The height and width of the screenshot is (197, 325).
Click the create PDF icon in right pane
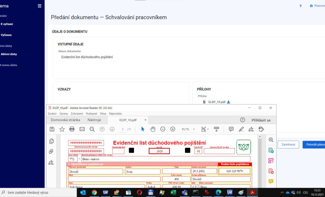click(271, 171)
